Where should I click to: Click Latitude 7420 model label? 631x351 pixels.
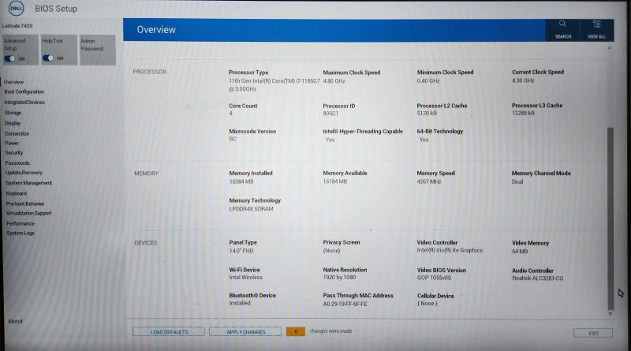pos(17,26)
